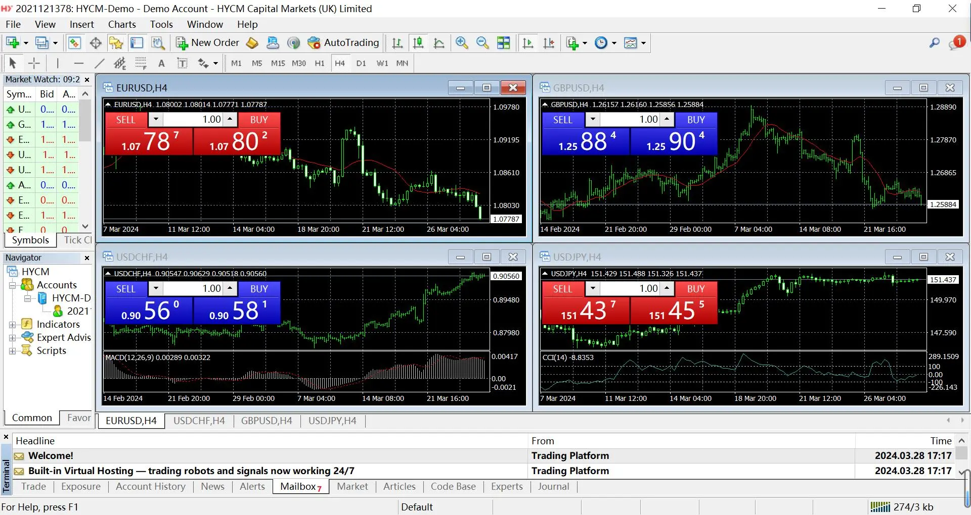Switch timeframe to W1
The width and height of the screenshot is (971, 515).
coord(382,63)
